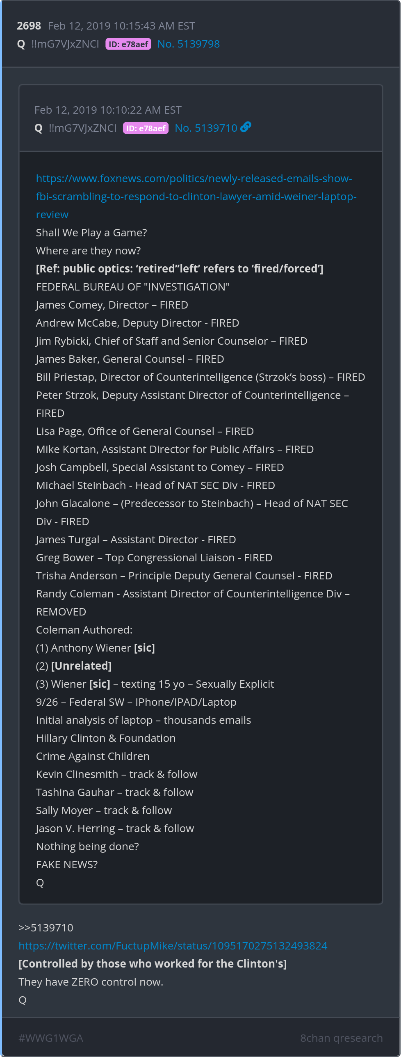Click the bold '[Ref: public optics' line
This screenshot has height=1057, width=401.
click(x=179, y=269)
